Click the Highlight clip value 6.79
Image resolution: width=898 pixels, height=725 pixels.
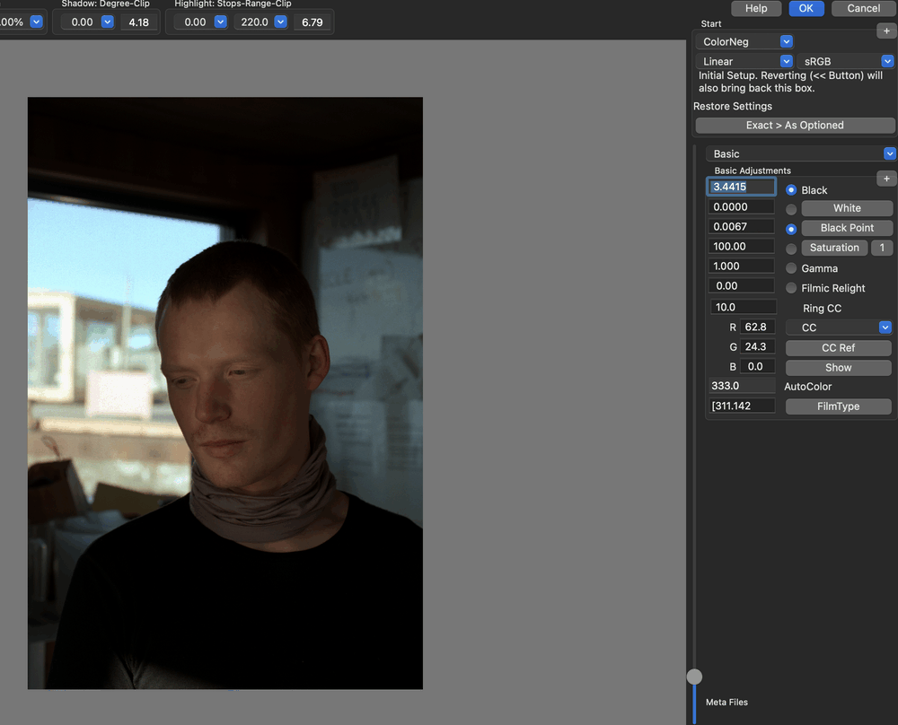point(313,22)
